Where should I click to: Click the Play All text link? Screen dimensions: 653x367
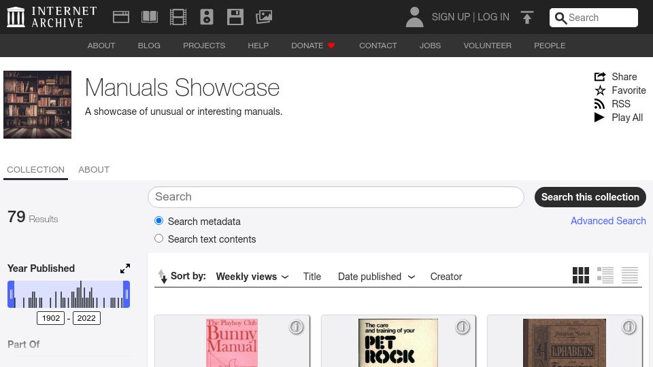[x=627, y=118]
